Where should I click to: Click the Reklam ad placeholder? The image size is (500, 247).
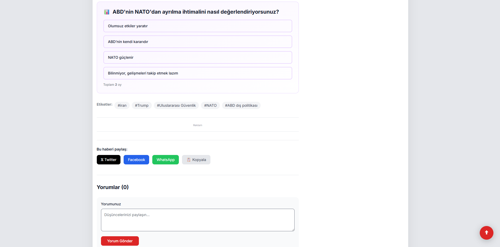pos(198,125)
